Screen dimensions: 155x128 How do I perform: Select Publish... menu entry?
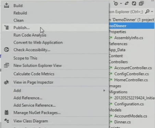click(x=22, y=28)
